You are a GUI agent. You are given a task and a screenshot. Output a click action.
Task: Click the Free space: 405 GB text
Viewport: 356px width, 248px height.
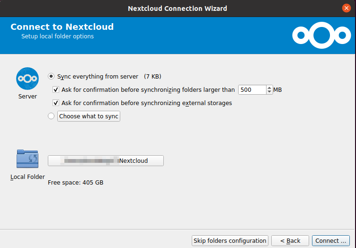76,182
